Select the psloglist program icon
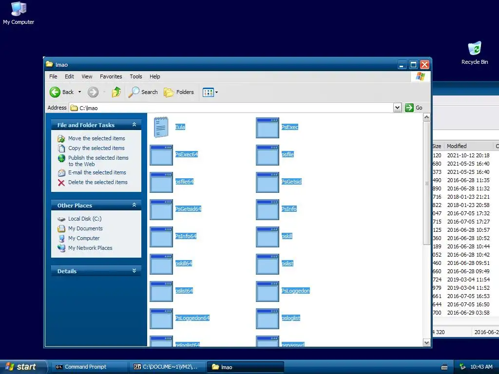Viewport: 499px width, 374px height. point(268,319)
